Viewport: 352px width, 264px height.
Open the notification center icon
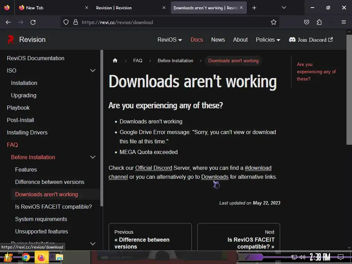(x=341, y=257)
